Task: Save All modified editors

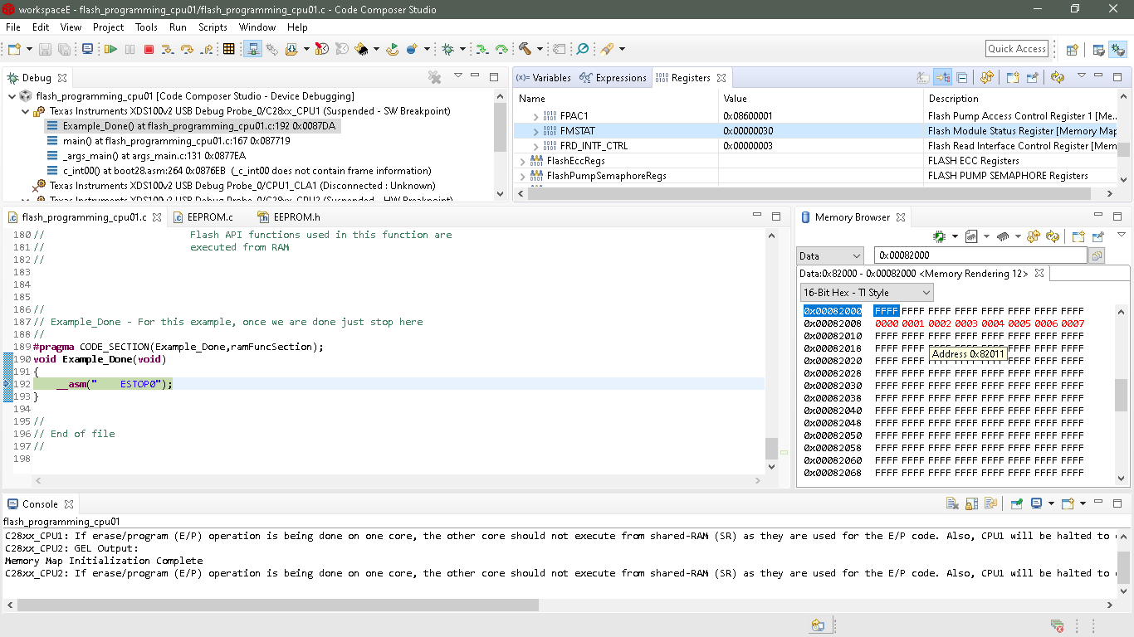Action: tap(62, 48)
